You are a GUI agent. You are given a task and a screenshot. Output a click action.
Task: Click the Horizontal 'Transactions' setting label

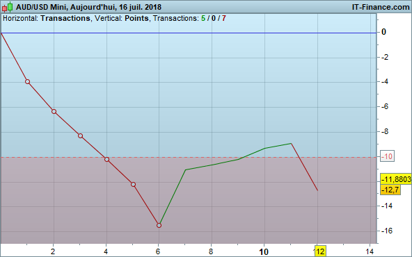pyautogui.click(x=65, y=18)
